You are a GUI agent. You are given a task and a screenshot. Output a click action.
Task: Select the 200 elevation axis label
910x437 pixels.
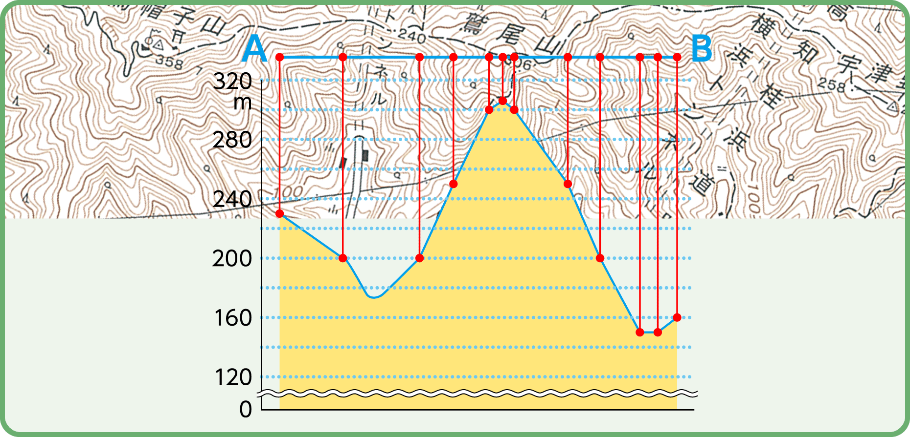(233, 258)
